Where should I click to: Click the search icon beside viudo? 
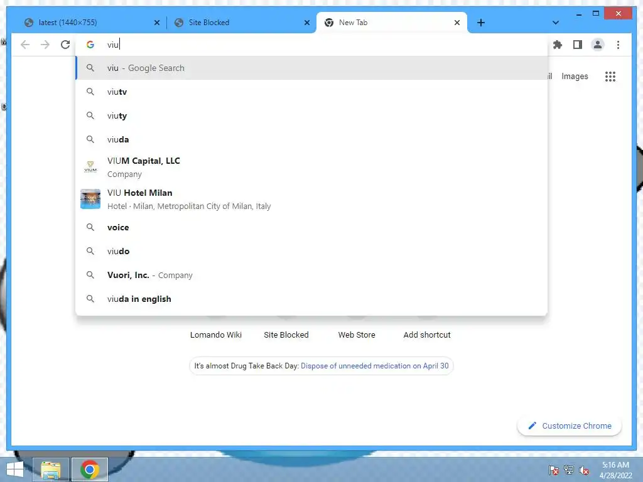(90, 251)
